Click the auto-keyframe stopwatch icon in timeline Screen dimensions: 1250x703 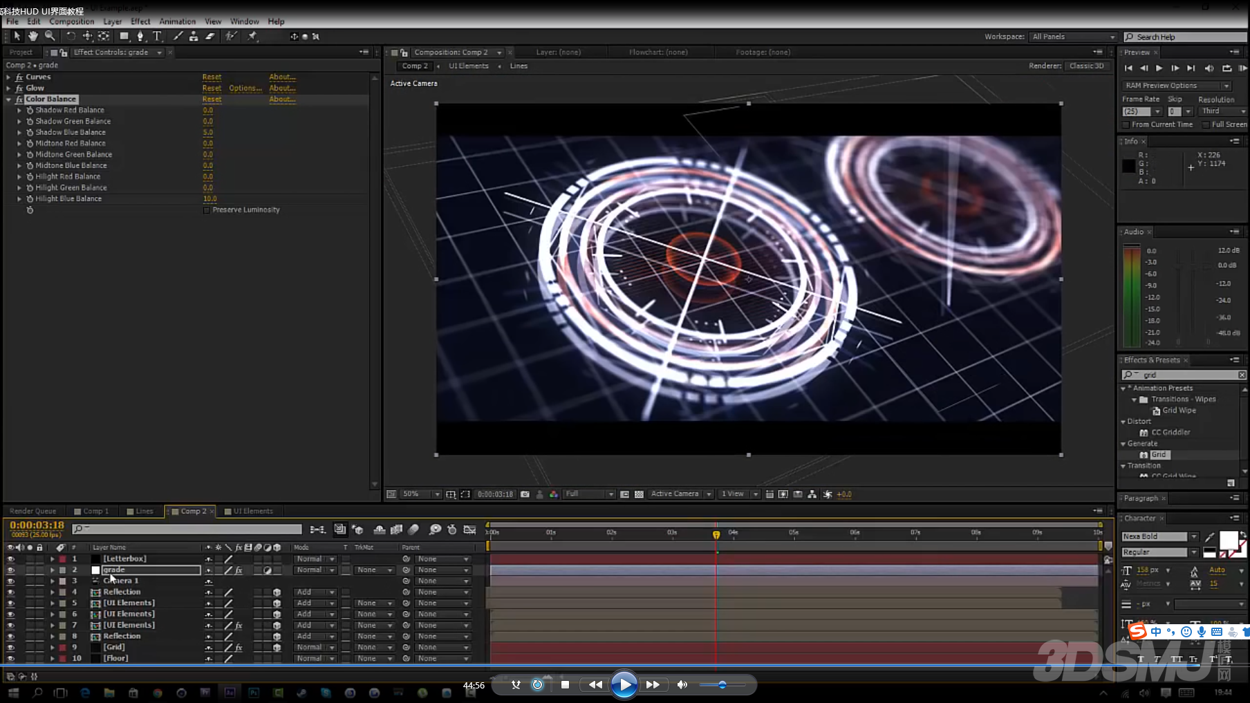451,529
